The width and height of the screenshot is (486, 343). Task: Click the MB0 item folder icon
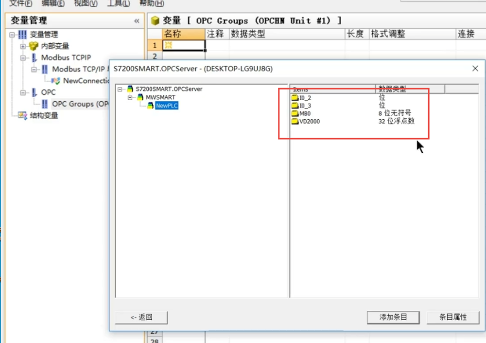tap(295, 113)
